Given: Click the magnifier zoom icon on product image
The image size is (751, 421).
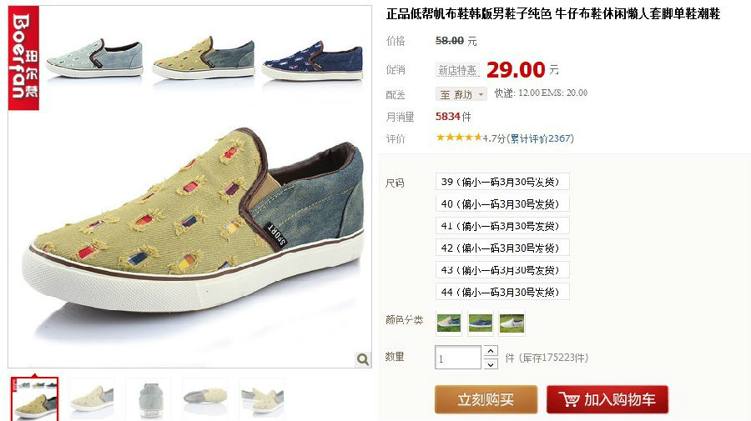Looking at the screenshot, I should coord(363,359).
